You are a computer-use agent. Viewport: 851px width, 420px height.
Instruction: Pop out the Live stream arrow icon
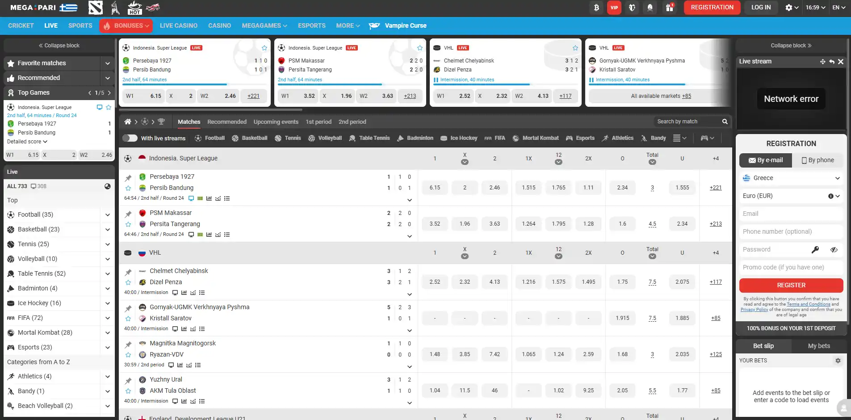pyautogui.click(x=831, y=62)
